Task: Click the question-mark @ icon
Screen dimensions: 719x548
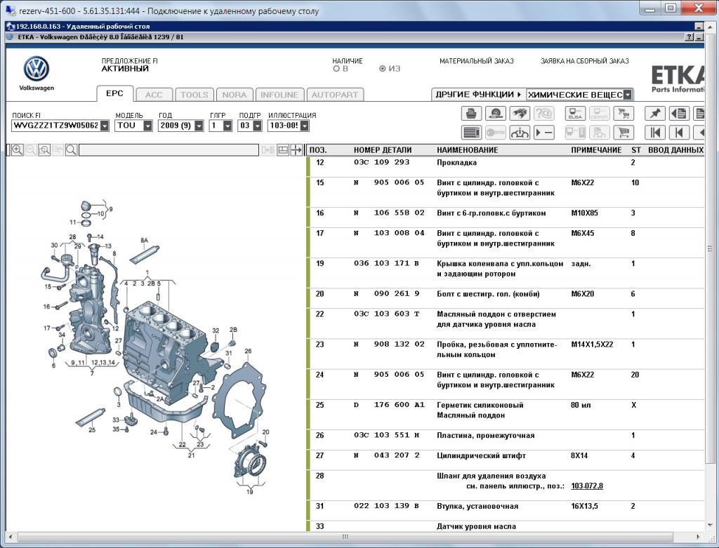Action: pos(544,113)
